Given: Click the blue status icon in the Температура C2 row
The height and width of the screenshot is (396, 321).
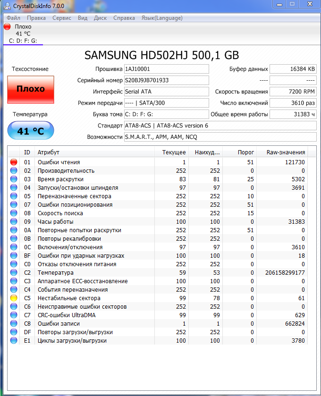Looking at the screenshot, I should pyautogui.click(x=14, y=272).
